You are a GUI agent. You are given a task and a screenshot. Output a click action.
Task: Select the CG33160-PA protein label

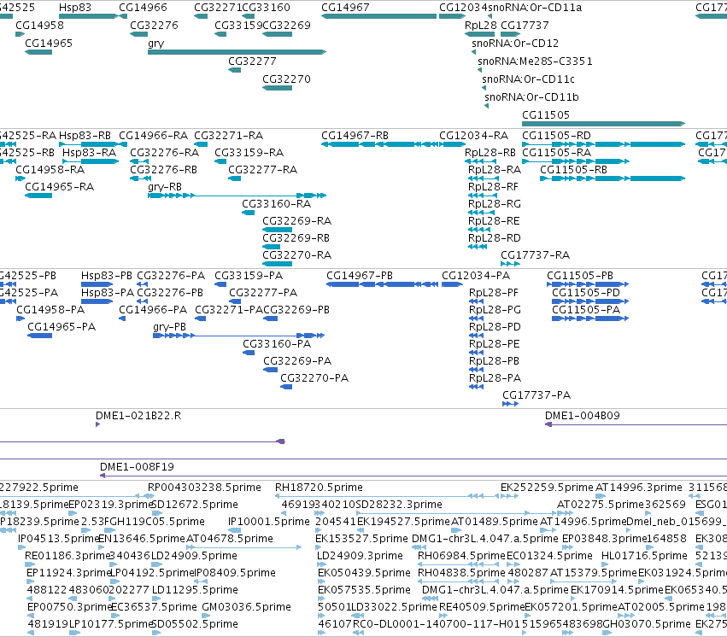tap(277, 344)
